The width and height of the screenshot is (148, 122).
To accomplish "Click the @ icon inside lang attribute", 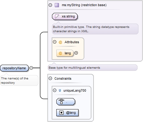I will point(60,53).
